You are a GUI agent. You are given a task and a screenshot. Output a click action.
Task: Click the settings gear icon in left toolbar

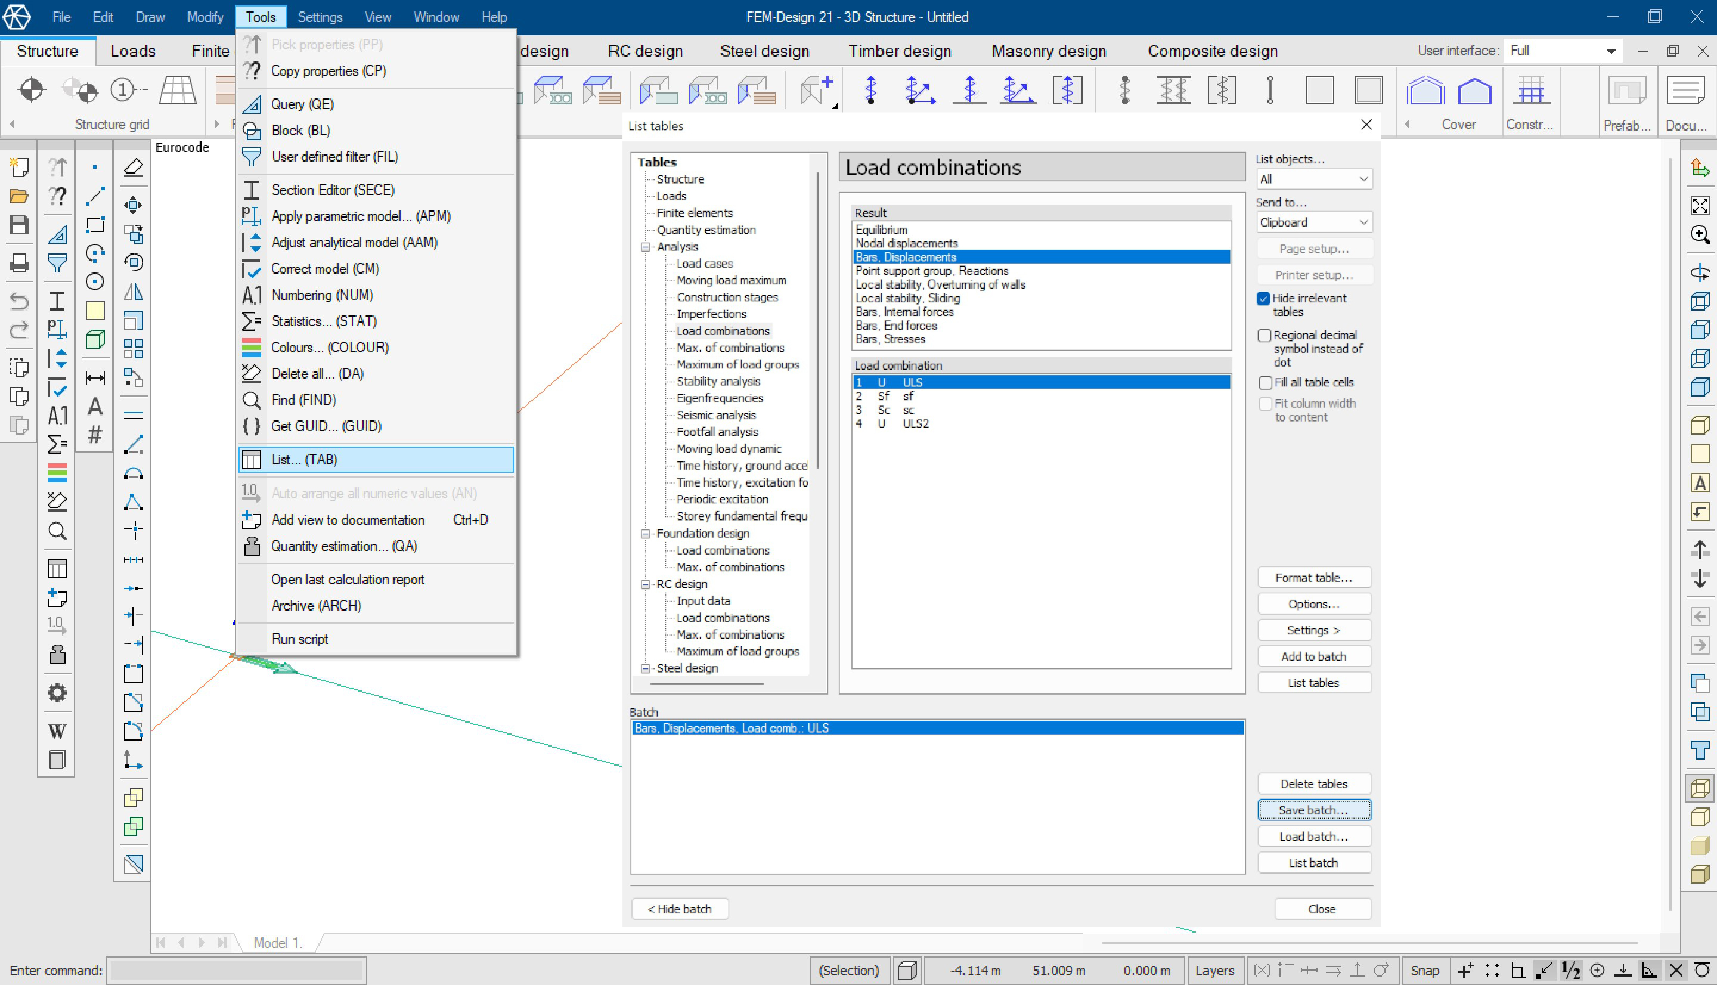(x=57, y=693)
